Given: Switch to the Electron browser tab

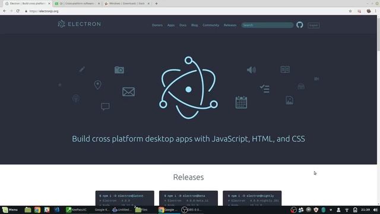Looking at the screenshot, I should coord(27,4).
